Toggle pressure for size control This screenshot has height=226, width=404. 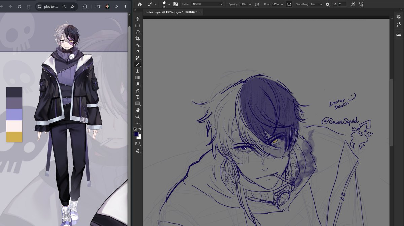coord(353,4)
